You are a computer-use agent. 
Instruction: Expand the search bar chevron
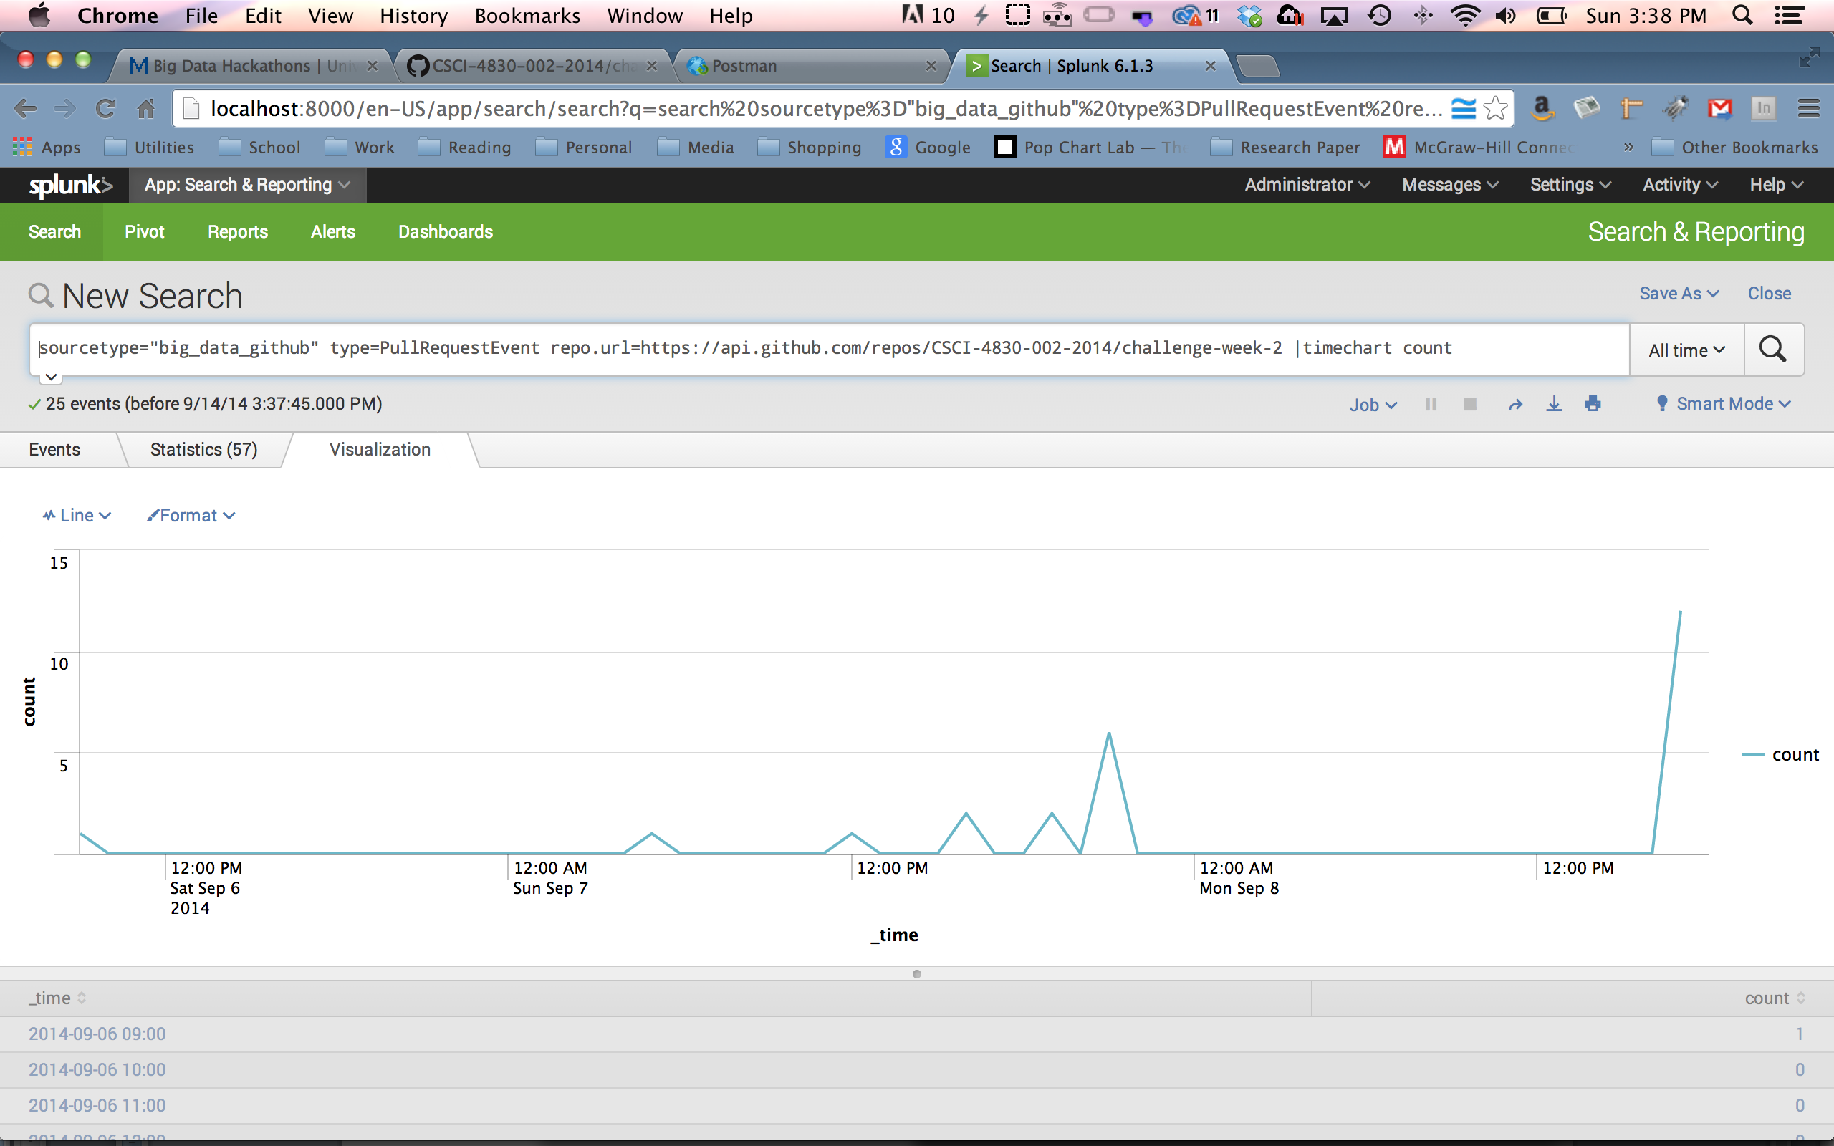51,377
